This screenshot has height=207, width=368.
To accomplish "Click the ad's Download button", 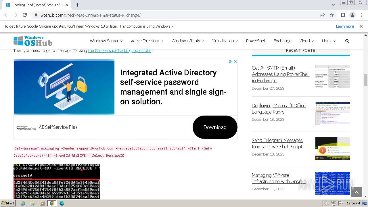I will [215, 127].
